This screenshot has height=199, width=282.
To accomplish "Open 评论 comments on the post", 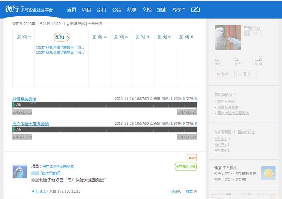I will click(x=174, y=191).
